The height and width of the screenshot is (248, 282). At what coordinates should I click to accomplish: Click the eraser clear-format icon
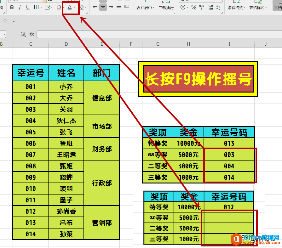tap(82, 7)
